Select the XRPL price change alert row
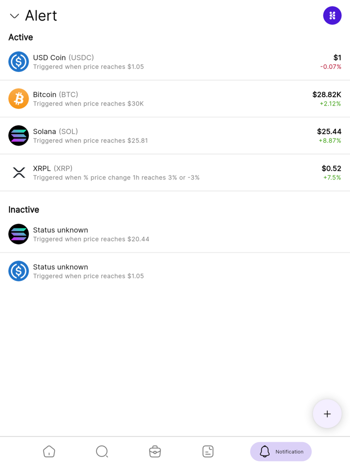The image size is (350, 467). coord(175,172)
